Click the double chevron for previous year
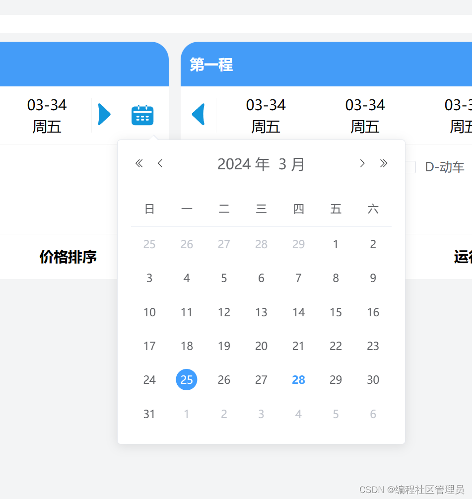 pyautogui.click(x=139, y=163)
